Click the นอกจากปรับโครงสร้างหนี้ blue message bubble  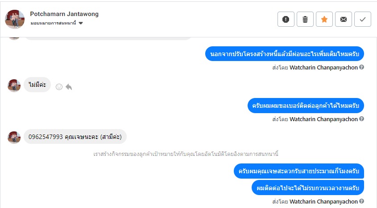point(285,54)
